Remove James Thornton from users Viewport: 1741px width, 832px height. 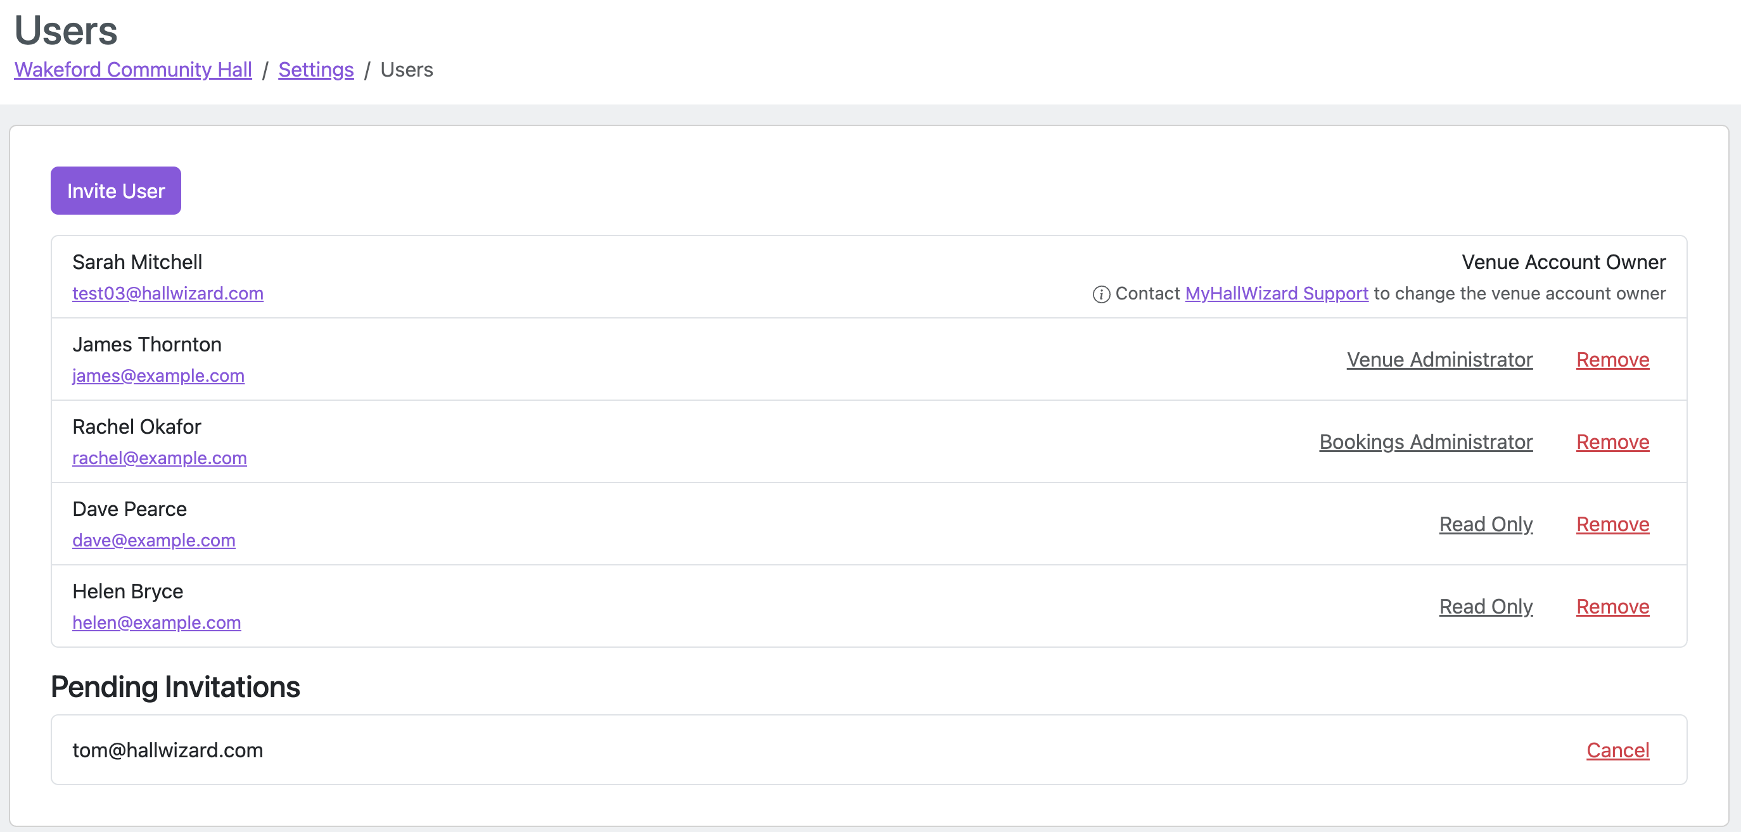click(1612, 359)
